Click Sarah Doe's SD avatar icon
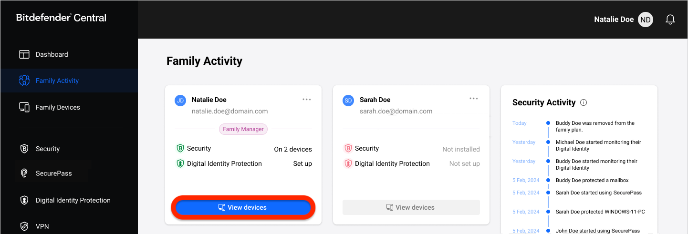 348,100
